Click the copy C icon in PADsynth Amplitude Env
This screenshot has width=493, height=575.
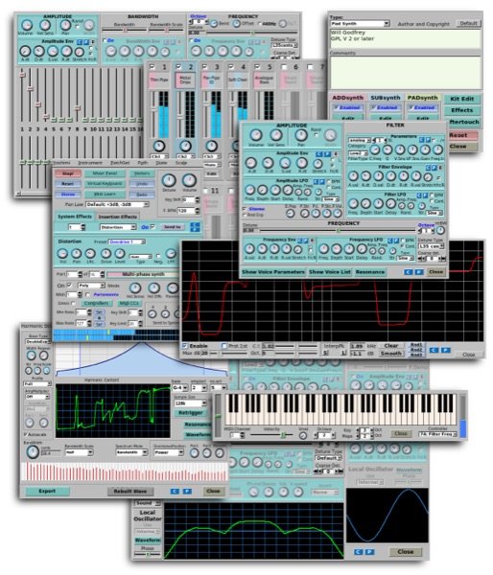click(80, 42)
